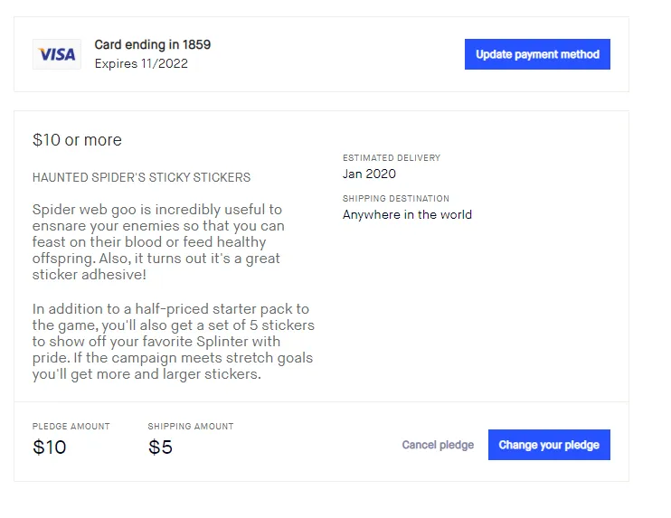The image size is (671, 518).
Task: Click the Cancel pledge link
Action: coord(438,445)
